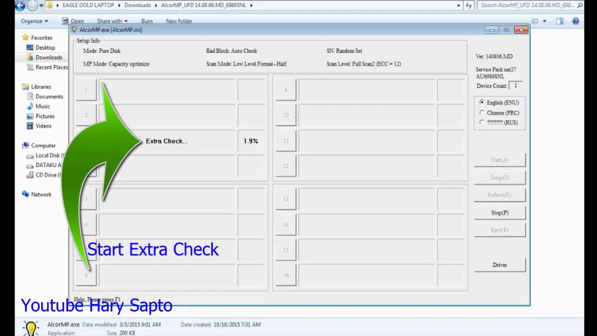Click the Explorer back navigation arrow
597x336 pixels.
(20, 6)
